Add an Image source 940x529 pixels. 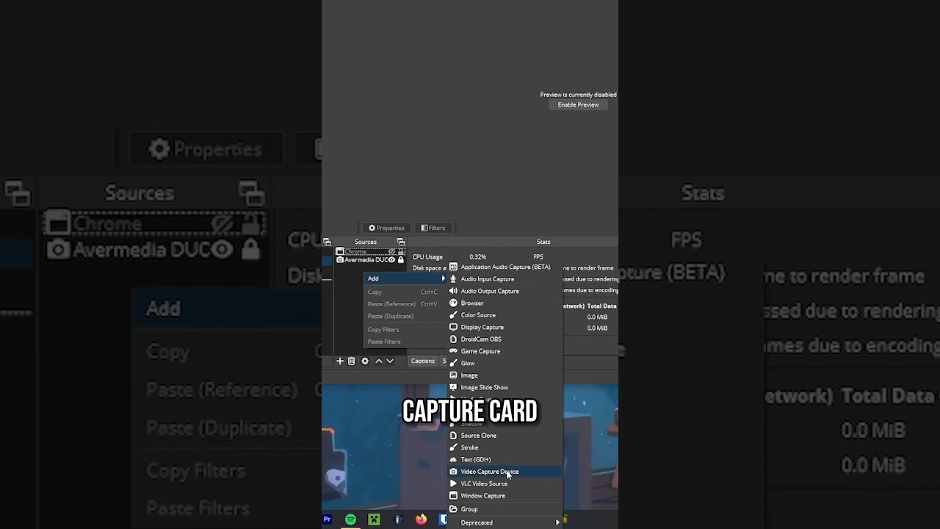point(505,375)
